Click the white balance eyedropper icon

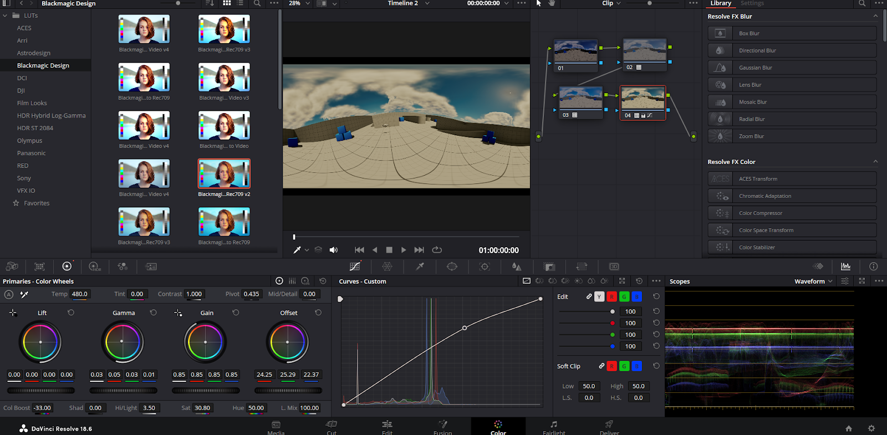[x=24, y=294]
